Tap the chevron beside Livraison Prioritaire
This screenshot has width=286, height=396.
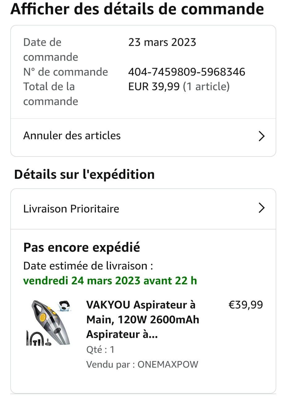pos(262,208)
